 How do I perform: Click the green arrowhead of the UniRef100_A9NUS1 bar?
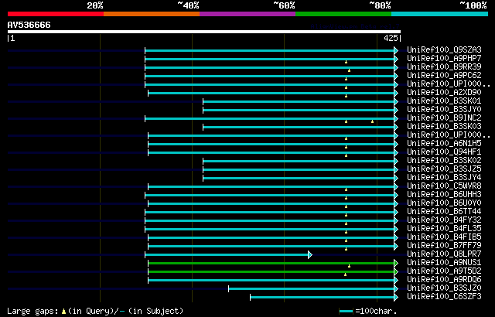[396, 263]
